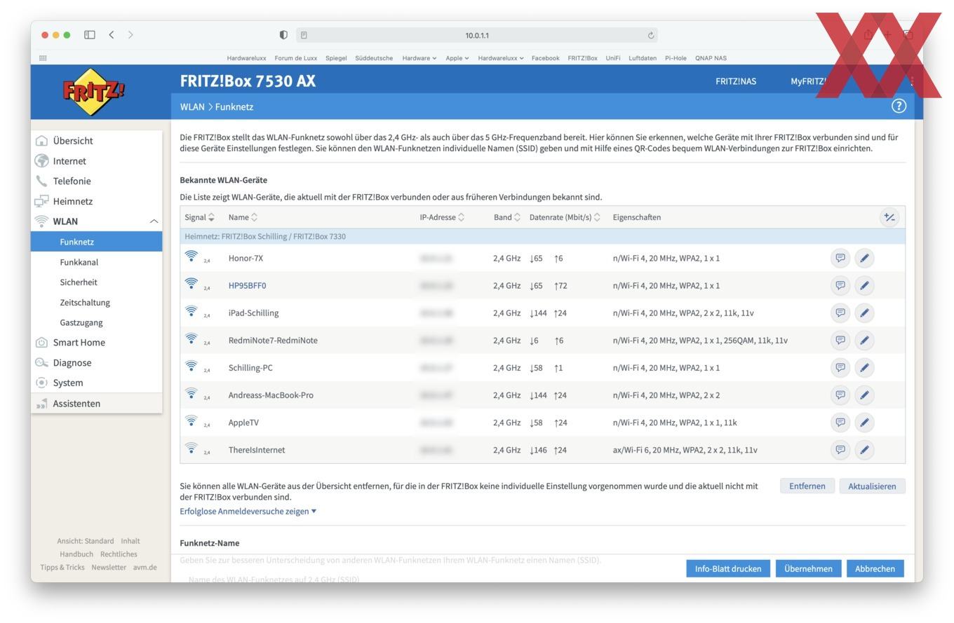The width and height of the screenshot is (954, 623).
Task: Open the FRITZ!NAS link
Action: (736, 81)
